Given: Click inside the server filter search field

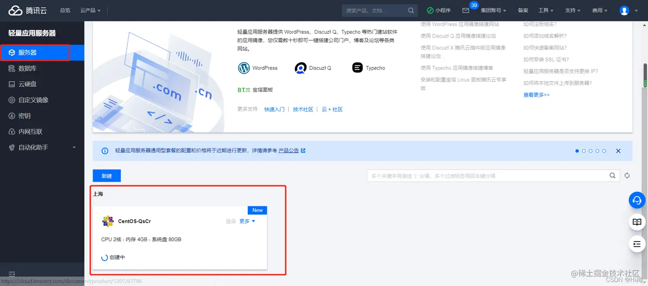Looking at the screenshot, I should click(x=471, y=175).
